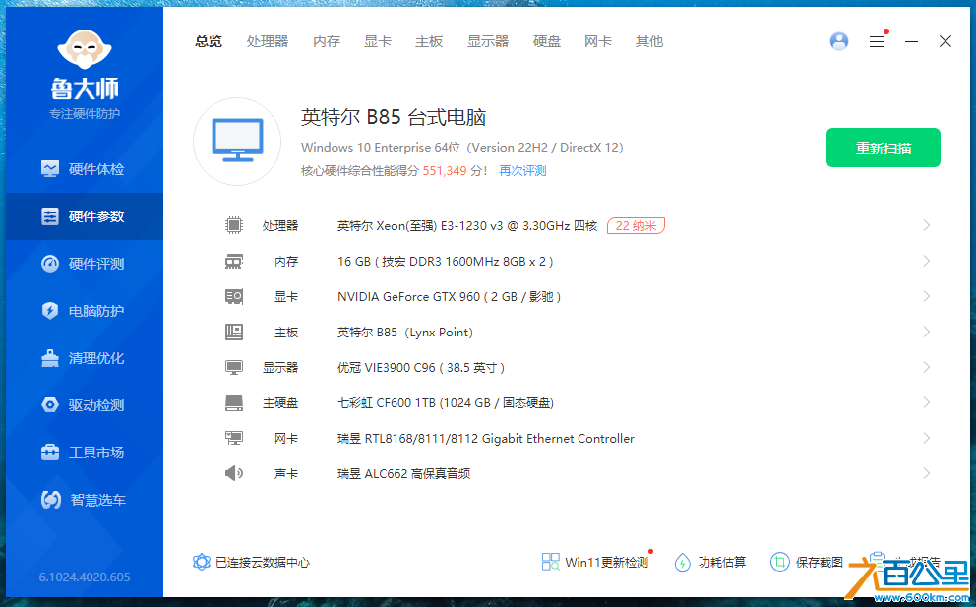The height and width of the screenshot is (607, 976).
Task: Click the 再次评测 link
Action: click(522, 170)
